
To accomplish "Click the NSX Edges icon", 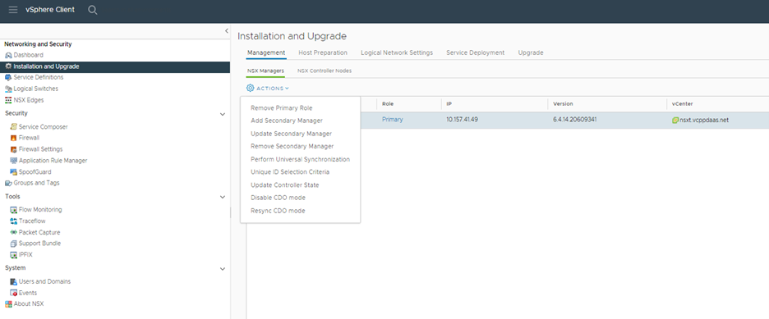I will pos(8,100).
